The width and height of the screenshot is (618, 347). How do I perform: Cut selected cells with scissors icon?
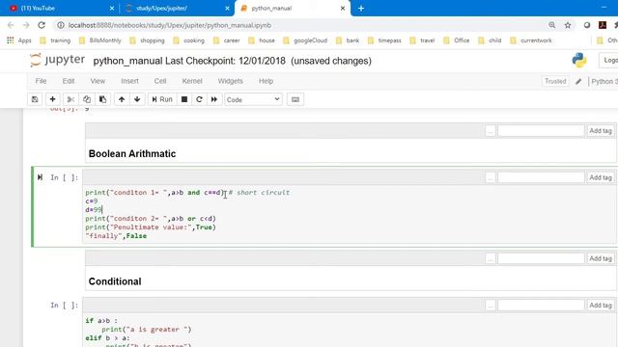pyautogui.click(x=70, y=99)
